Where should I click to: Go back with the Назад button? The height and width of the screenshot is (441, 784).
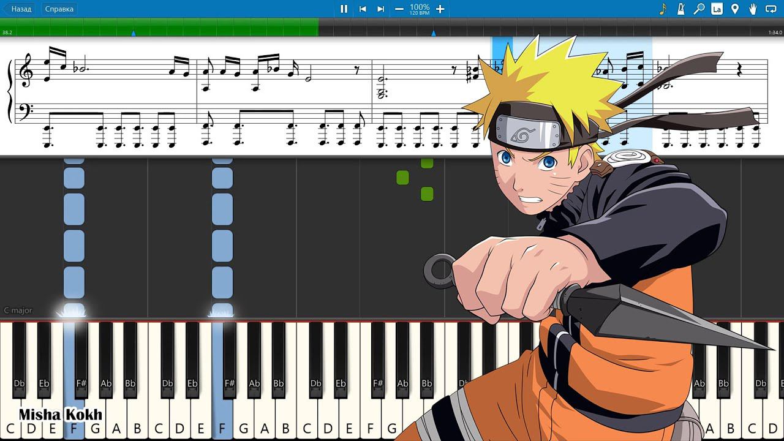pyautogui.click(x=21, y=9)
